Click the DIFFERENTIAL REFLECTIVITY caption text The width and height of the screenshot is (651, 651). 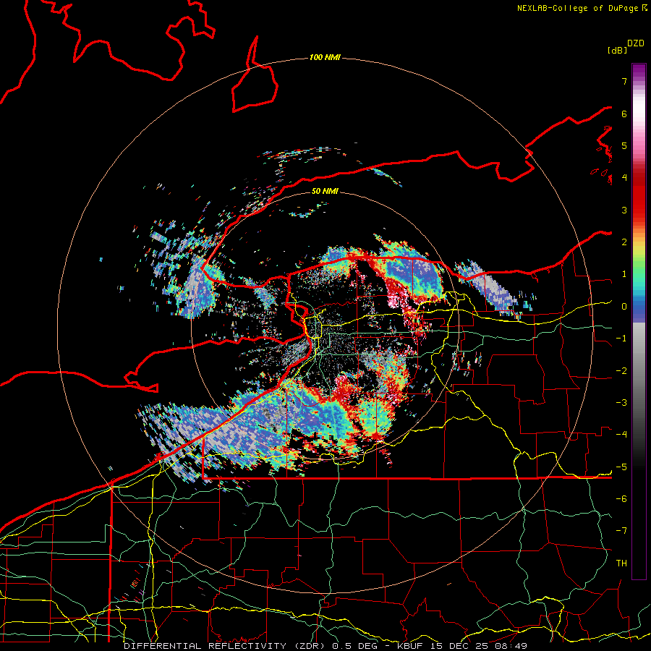click(205, 646)
